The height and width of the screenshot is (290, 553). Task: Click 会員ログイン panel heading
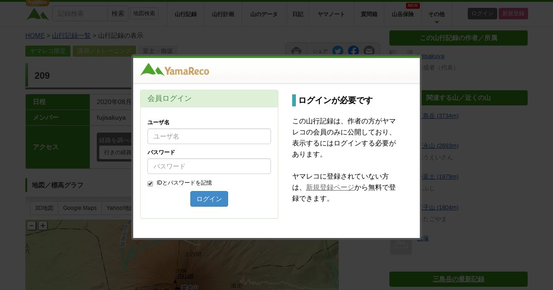209,99
